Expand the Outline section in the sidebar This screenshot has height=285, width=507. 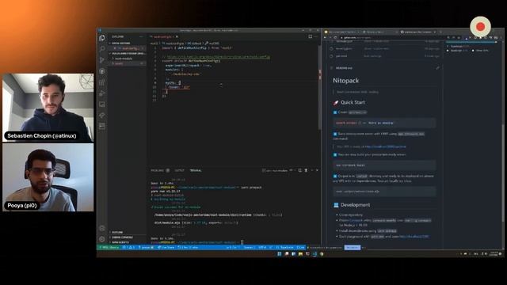117,232
